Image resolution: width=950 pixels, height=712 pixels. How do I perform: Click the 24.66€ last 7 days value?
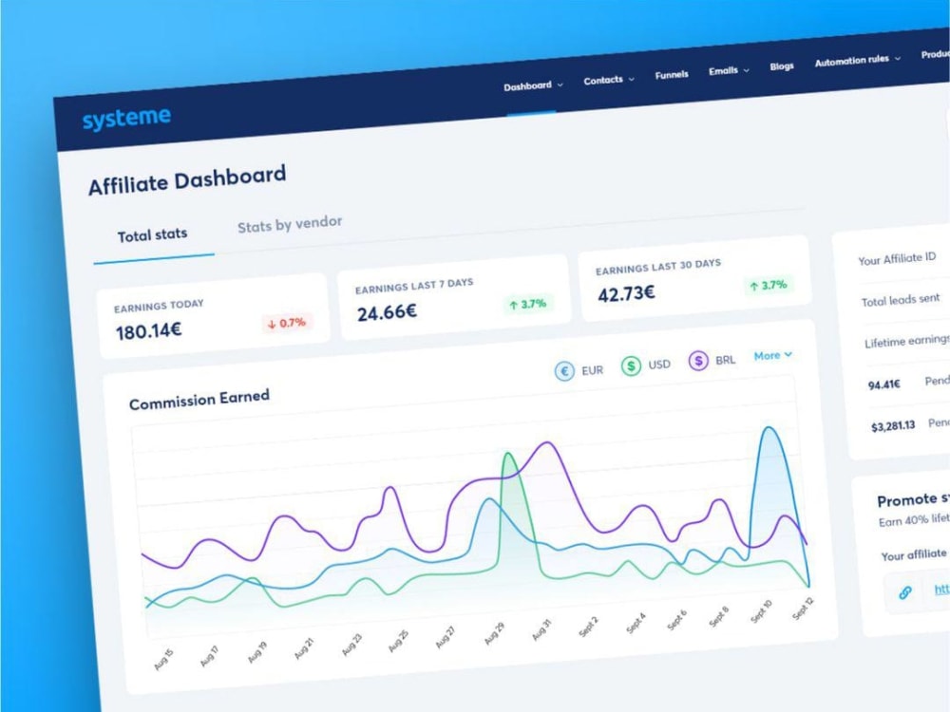click(x=387, y=313)
